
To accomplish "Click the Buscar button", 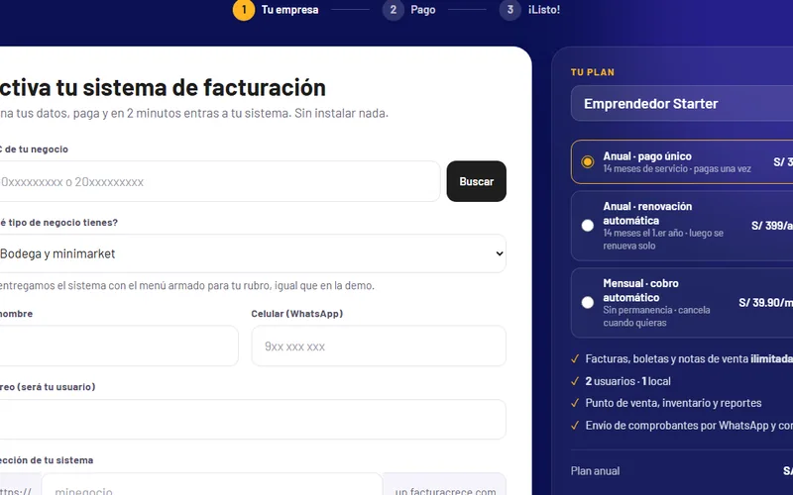I will coord(477,181).
